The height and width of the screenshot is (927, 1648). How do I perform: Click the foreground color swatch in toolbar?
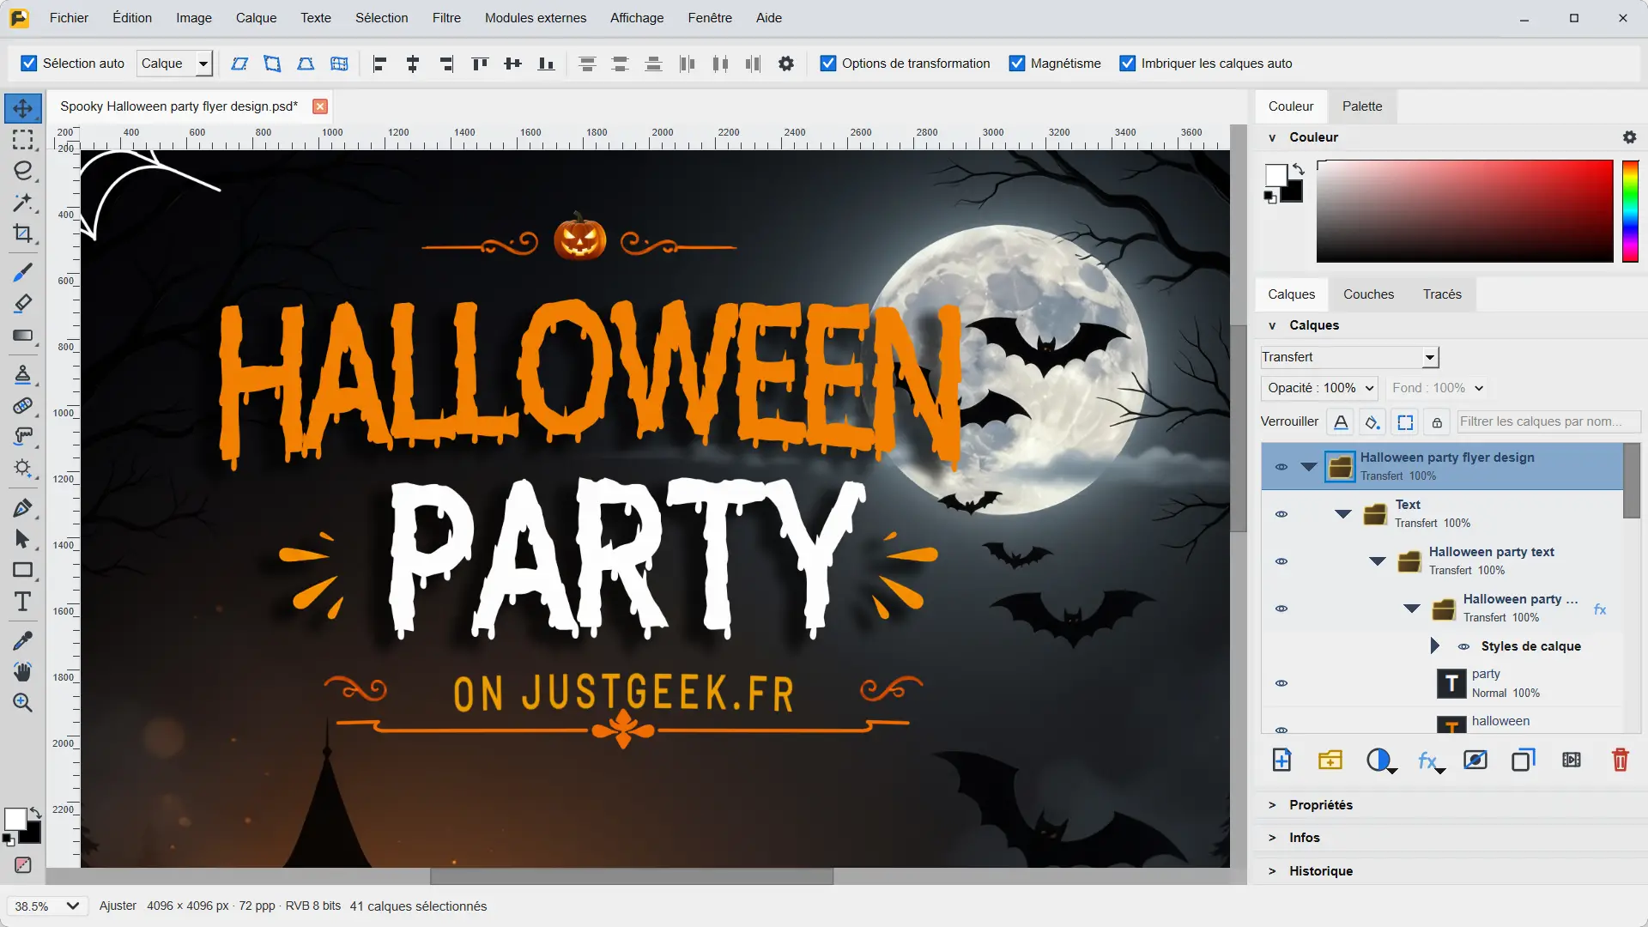pyautogui.click(x=15, y=819)
